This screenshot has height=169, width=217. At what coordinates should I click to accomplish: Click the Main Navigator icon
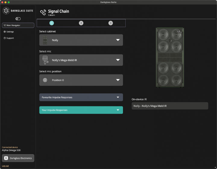click(x=5, y=25)
